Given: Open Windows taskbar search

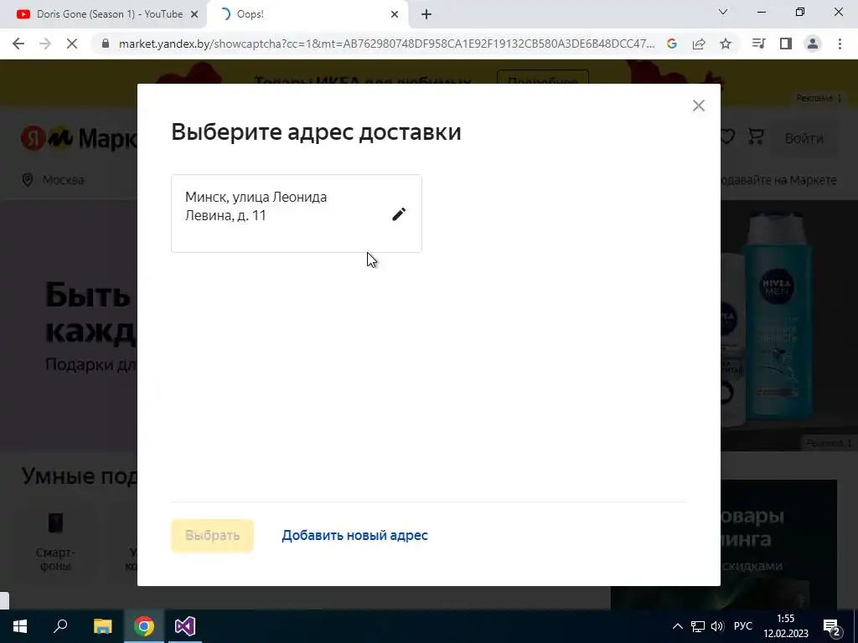Looking at the screenshot, I should tap(60, 626).
